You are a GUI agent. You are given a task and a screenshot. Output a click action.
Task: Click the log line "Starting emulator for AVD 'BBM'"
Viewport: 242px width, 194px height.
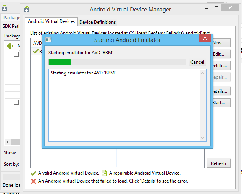pyautogui.click(x=83, y=73)
